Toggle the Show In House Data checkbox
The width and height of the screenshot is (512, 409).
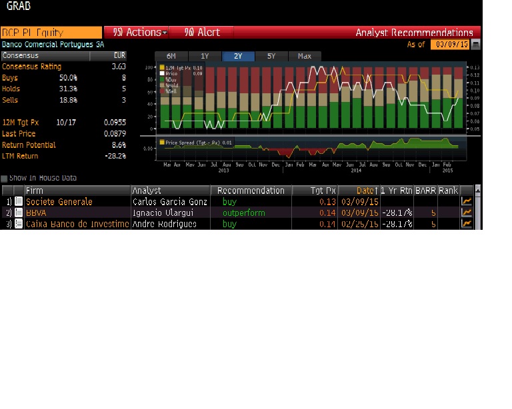pos(4,179)
